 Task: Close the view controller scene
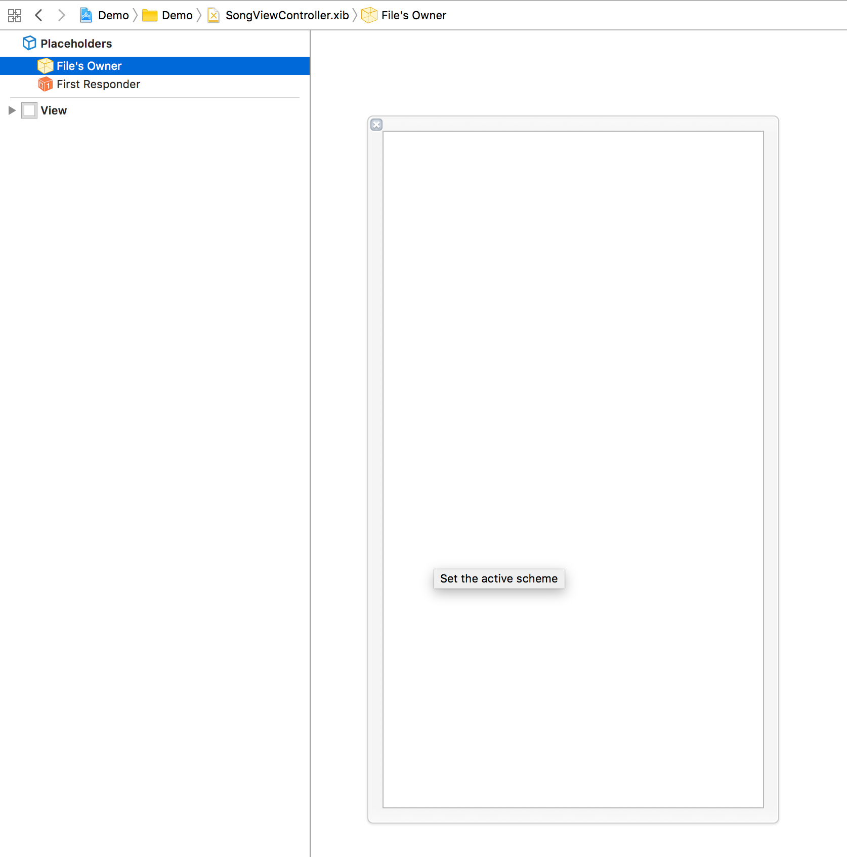[376, 125]
